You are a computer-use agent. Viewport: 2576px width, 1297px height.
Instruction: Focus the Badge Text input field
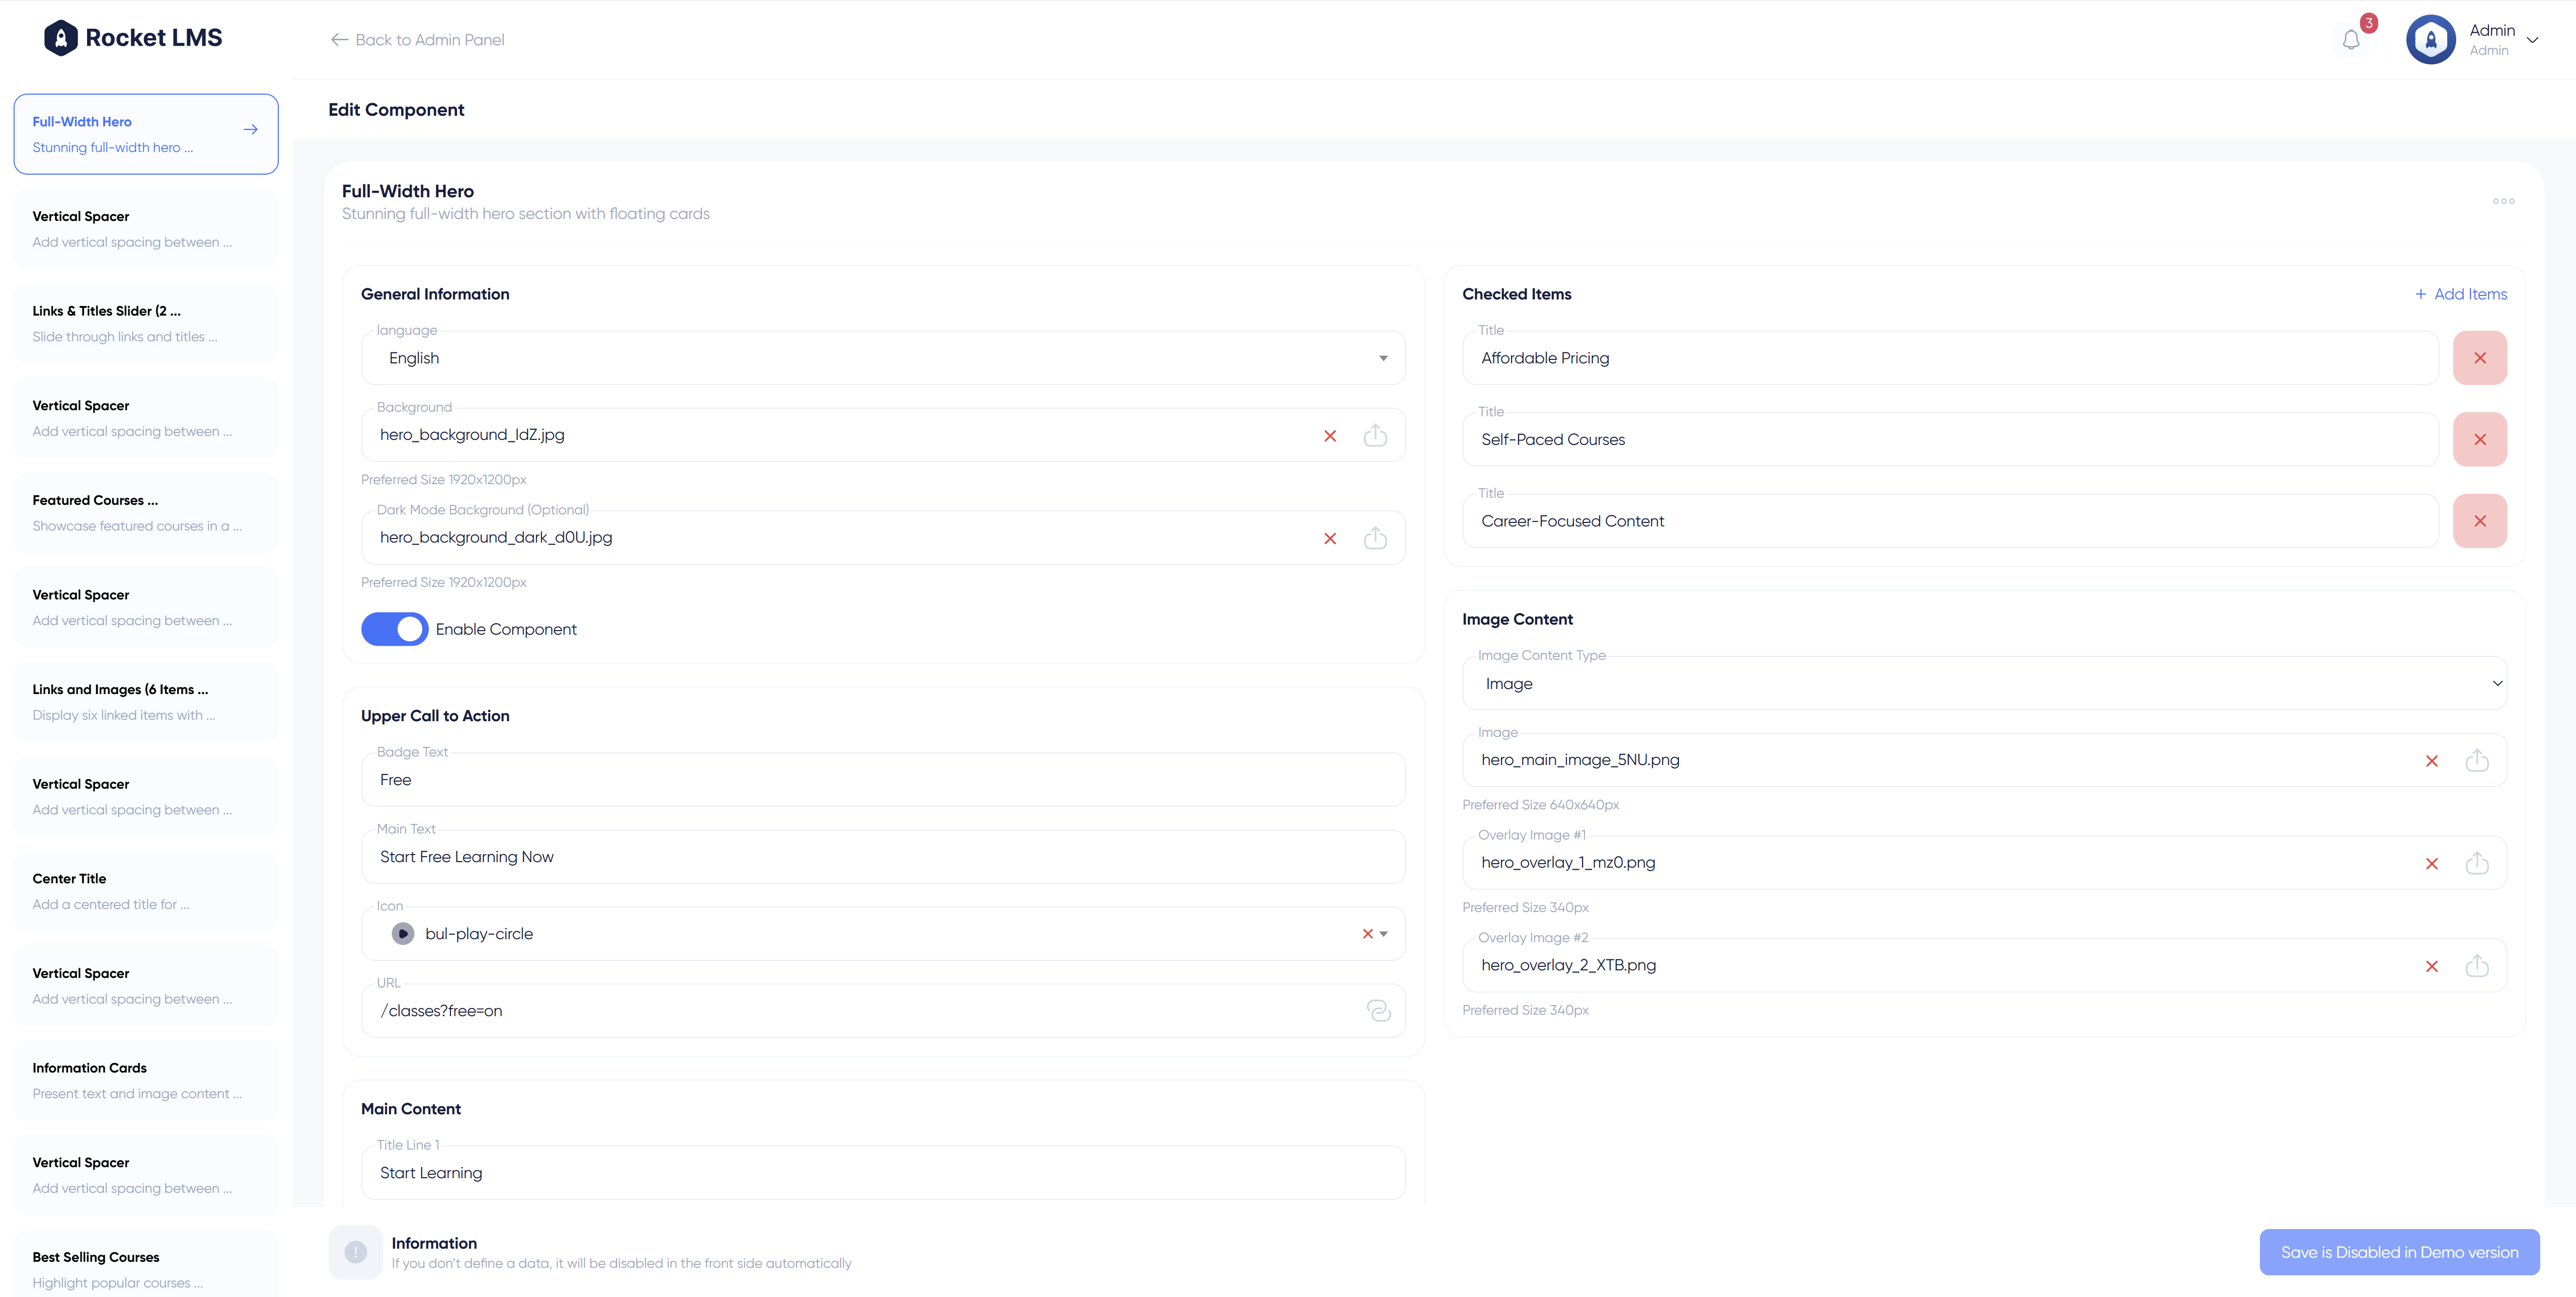click(x=883, y=780)
